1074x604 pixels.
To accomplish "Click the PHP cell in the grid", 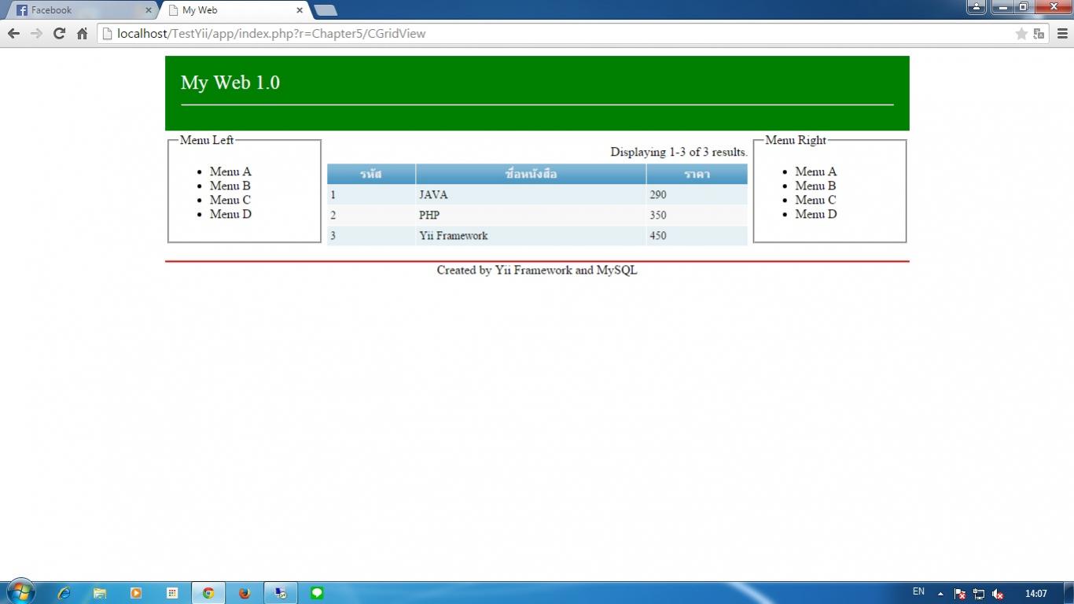I will tap(531, 215).
